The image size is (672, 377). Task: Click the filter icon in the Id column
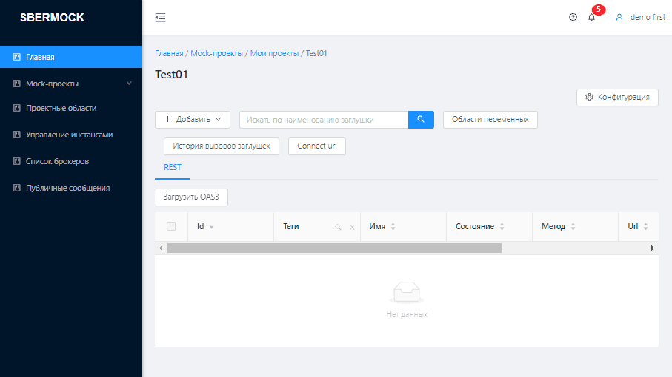211,227
